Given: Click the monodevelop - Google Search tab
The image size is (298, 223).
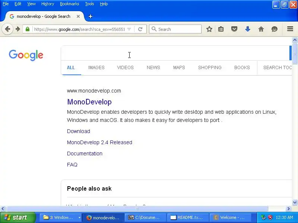Looking at the screenshot, I should point(43,16).
